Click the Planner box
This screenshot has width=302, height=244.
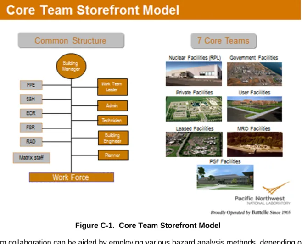coord(113,155)
